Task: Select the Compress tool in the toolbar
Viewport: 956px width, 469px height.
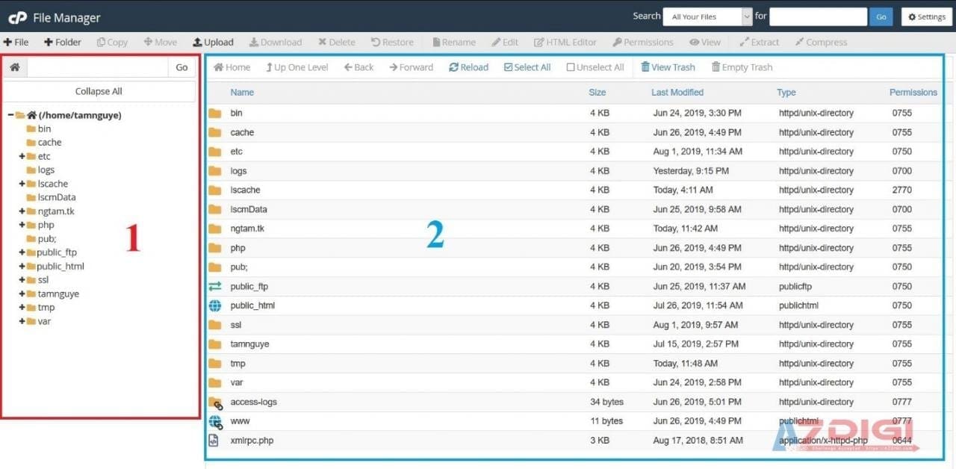Action: [x=821, y=42]
